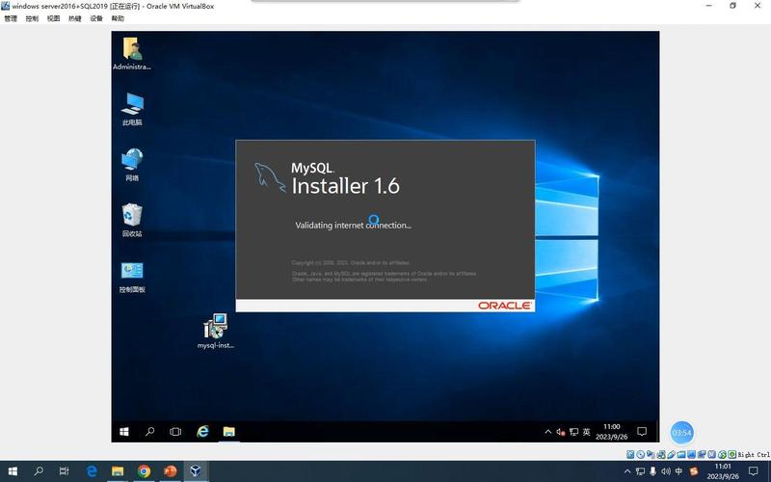Select the 回收站 Recycle Bin icon
Image resolution: width=771 pixels, height=482 pixels.
[x=132, y=218]
